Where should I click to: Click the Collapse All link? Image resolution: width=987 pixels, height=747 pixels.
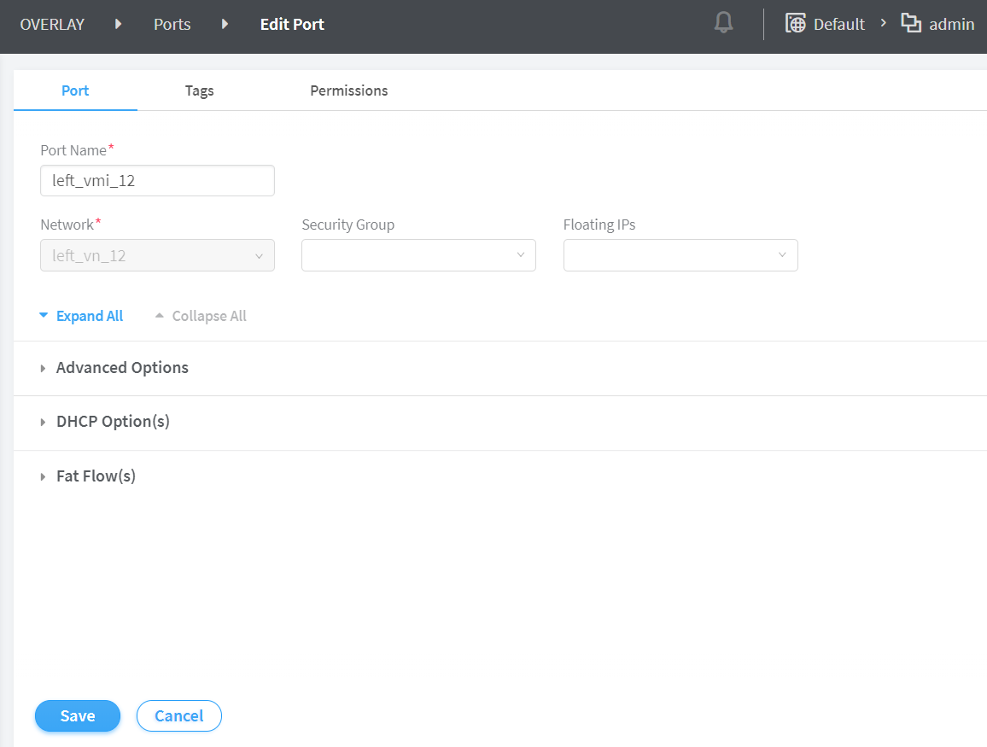click(208, 316)
